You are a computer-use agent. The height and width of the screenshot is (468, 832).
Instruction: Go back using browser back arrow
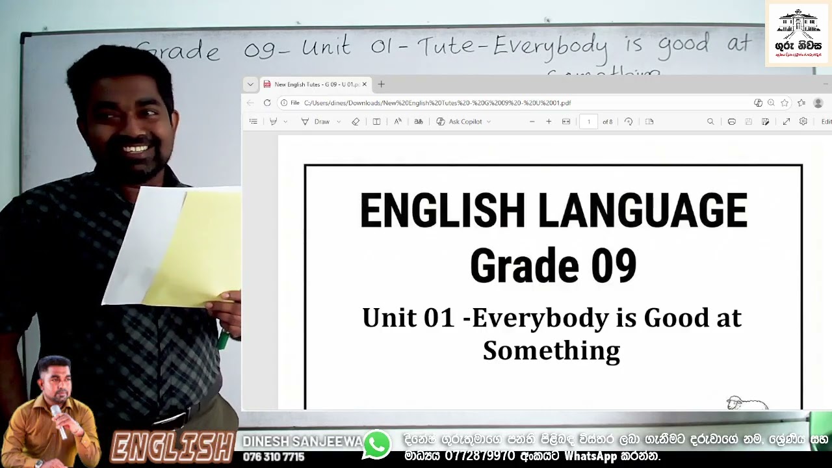coord(250,103)
